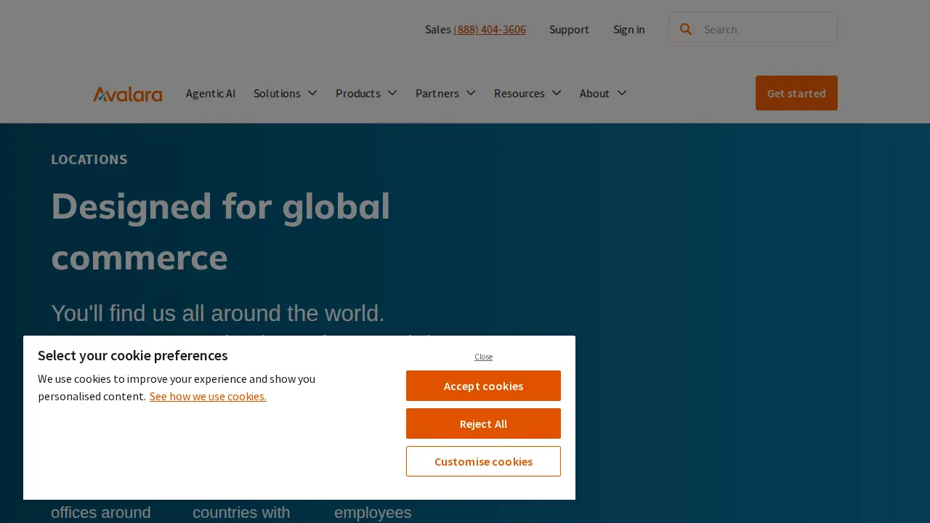Click the Reject All button
This screenshot has height=523, width=930.
point(483,423)
